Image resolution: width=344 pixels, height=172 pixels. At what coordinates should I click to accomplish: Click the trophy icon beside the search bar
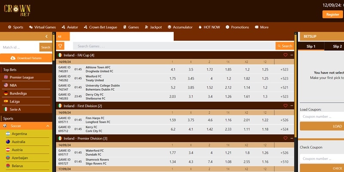tap(61, 46)
